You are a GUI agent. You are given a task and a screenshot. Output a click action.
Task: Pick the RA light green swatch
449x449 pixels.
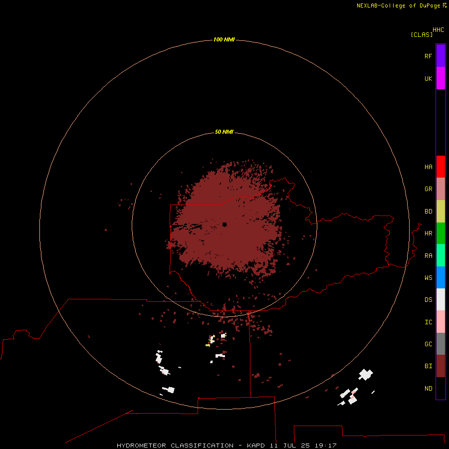pyautogui.click(x=441, y=255)
